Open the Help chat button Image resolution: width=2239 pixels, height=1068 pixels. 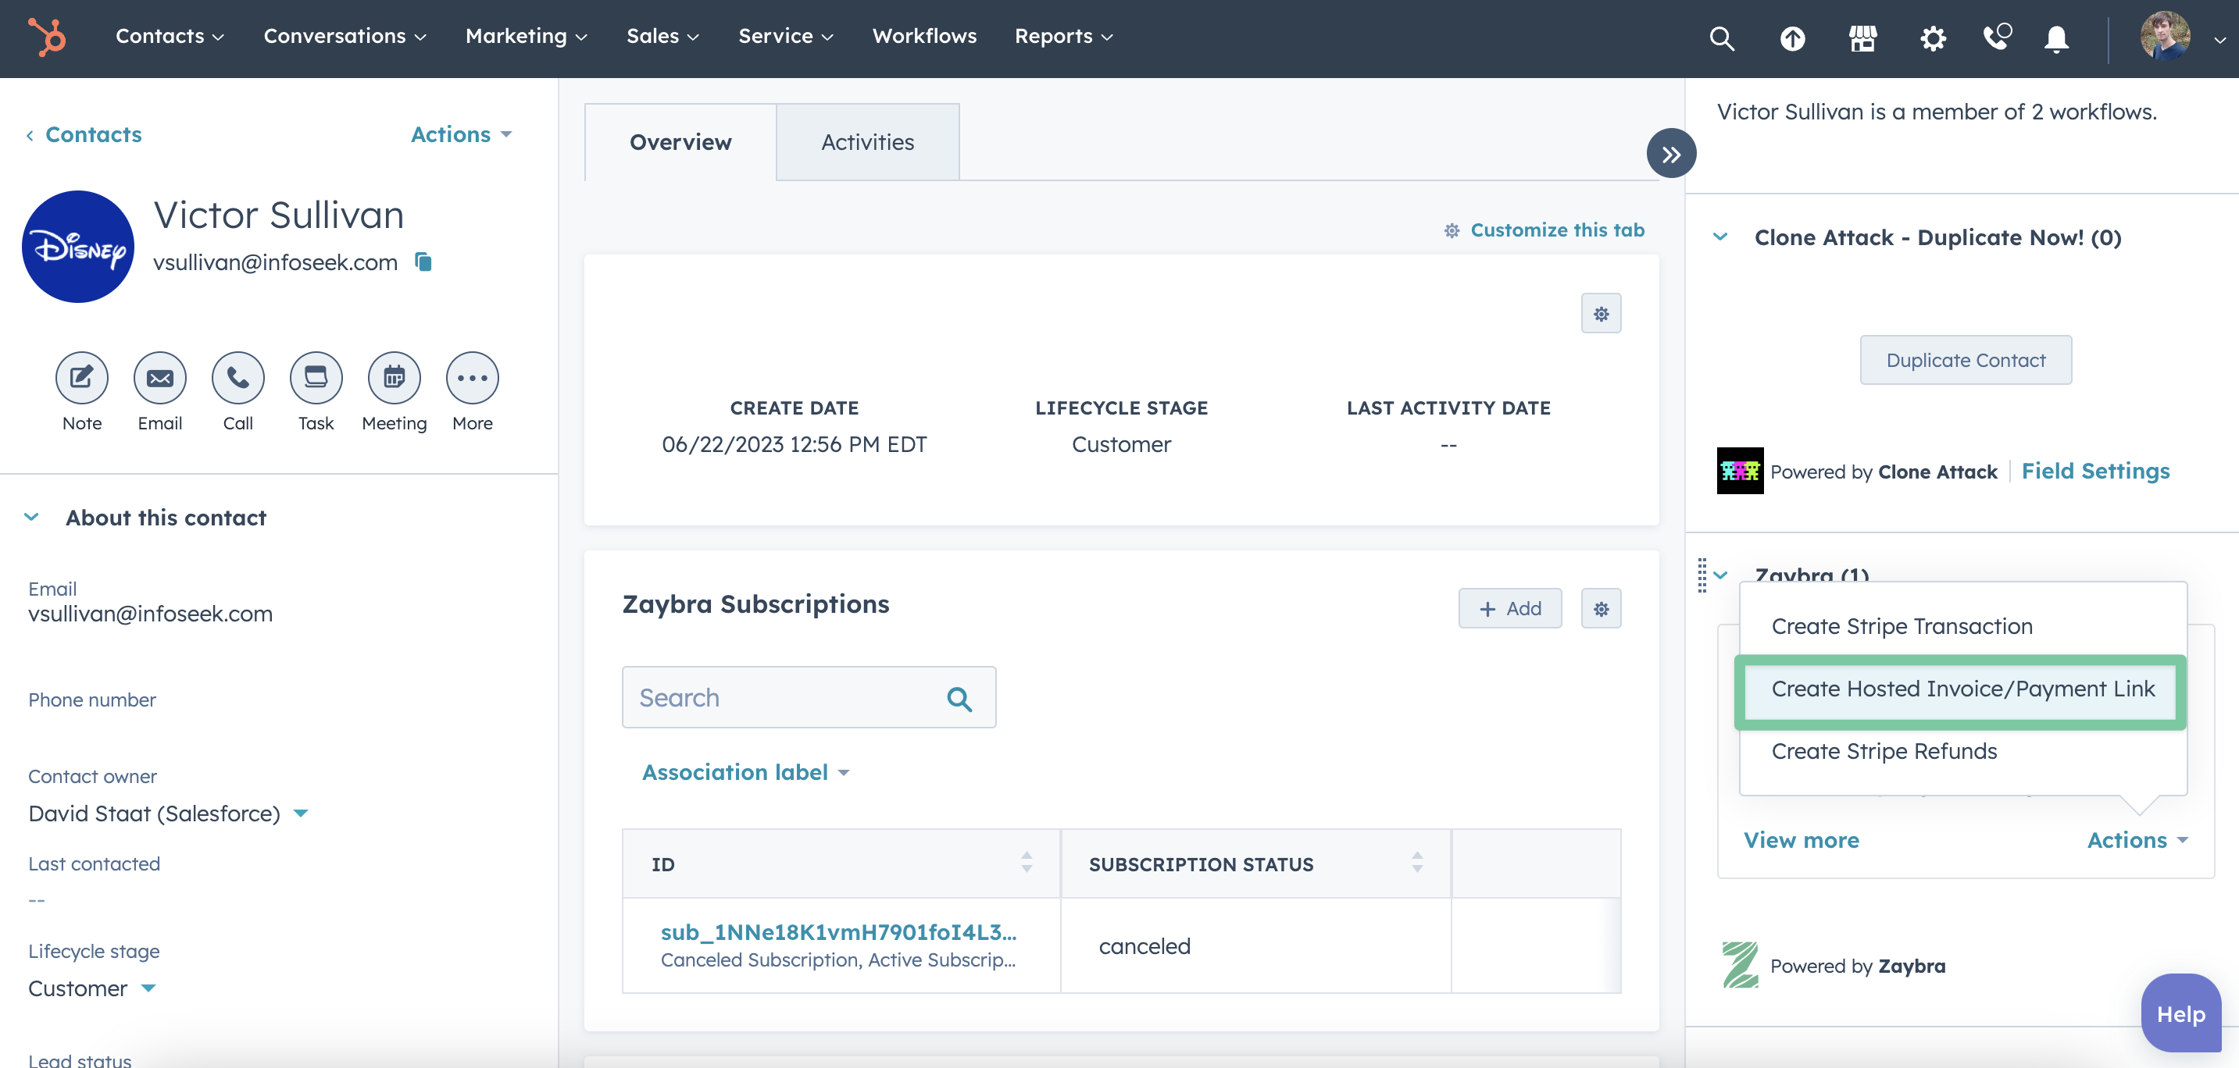click(x=2180, y=1013)
